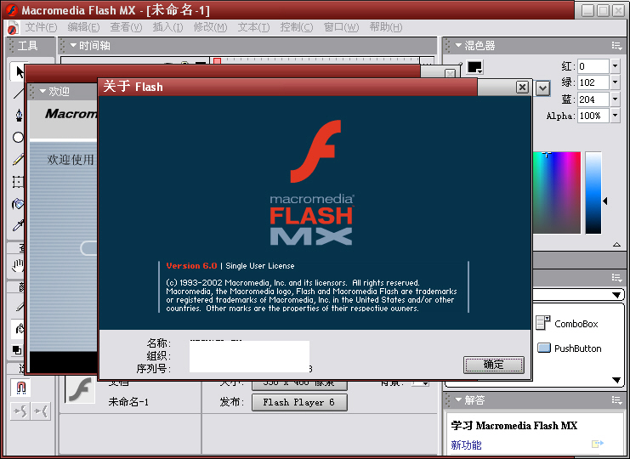Click the ComboBox component icon

pyautogui.click(x=544, y=323)
